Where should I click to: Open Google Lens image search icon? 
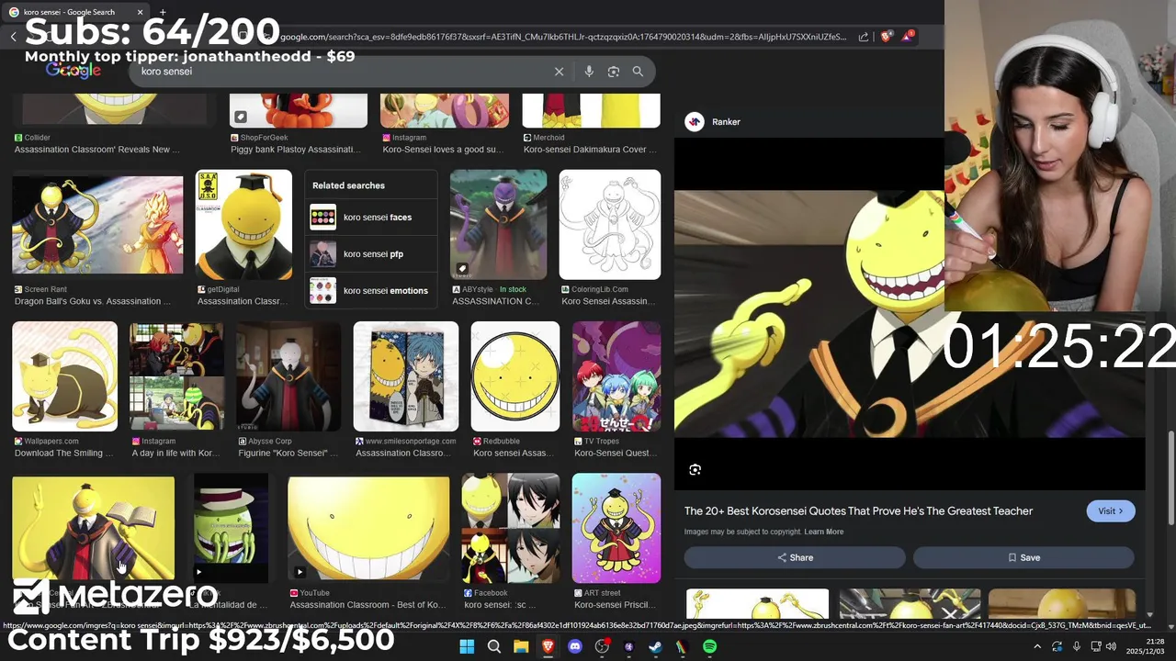point(614,72)
